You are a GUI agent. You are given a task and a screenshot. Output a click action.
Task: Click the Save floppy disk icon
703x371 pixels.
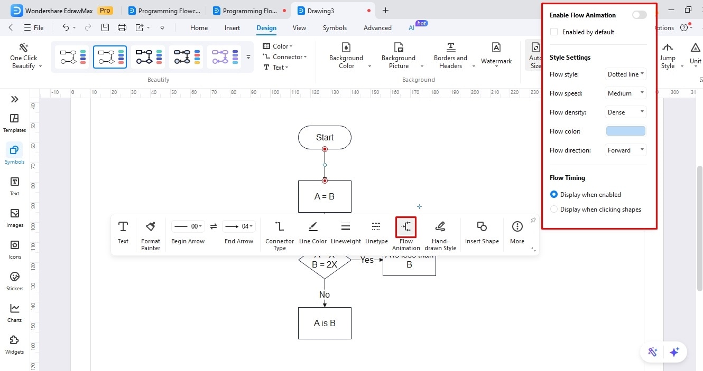[105, 28]
